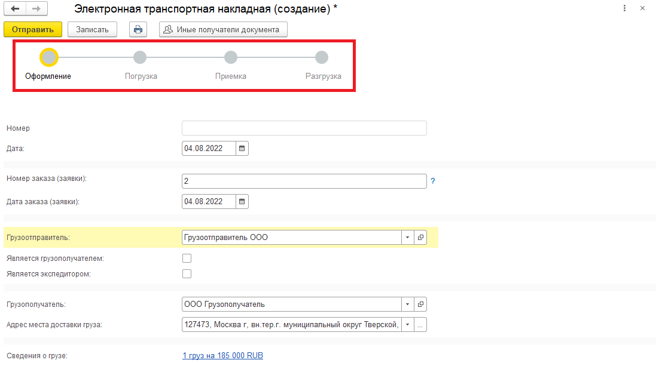Toggle the Является экспедитором checkbox
This screenshot has height=366, width=656.
tap(187, 273)
